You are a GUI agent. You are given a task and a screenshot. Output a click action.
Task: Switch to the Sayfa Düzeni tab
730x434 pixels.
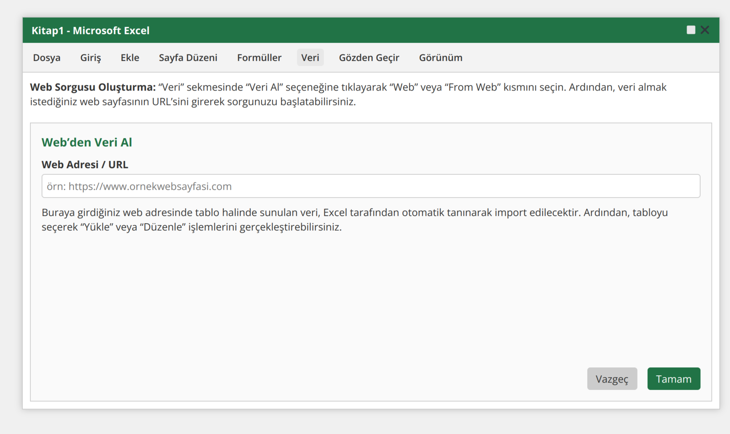tap(188, 57)
